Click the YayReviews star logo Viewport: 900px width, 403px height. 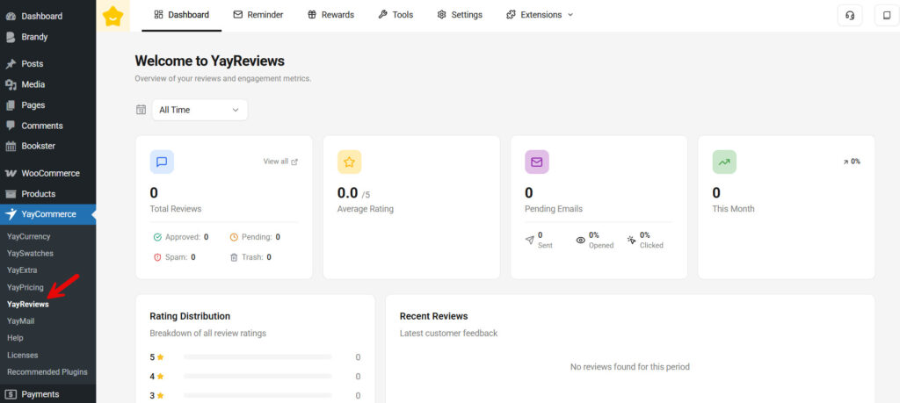pos(113,16)
